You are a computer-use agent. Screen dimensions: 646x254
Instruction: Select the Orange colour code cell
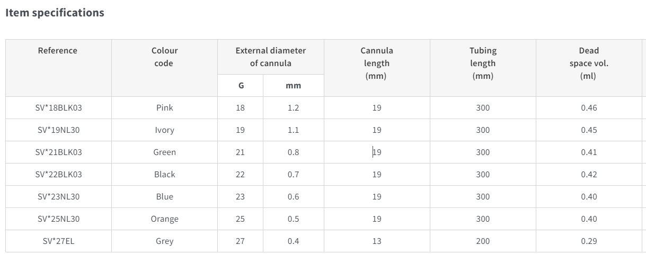point(165,219)
